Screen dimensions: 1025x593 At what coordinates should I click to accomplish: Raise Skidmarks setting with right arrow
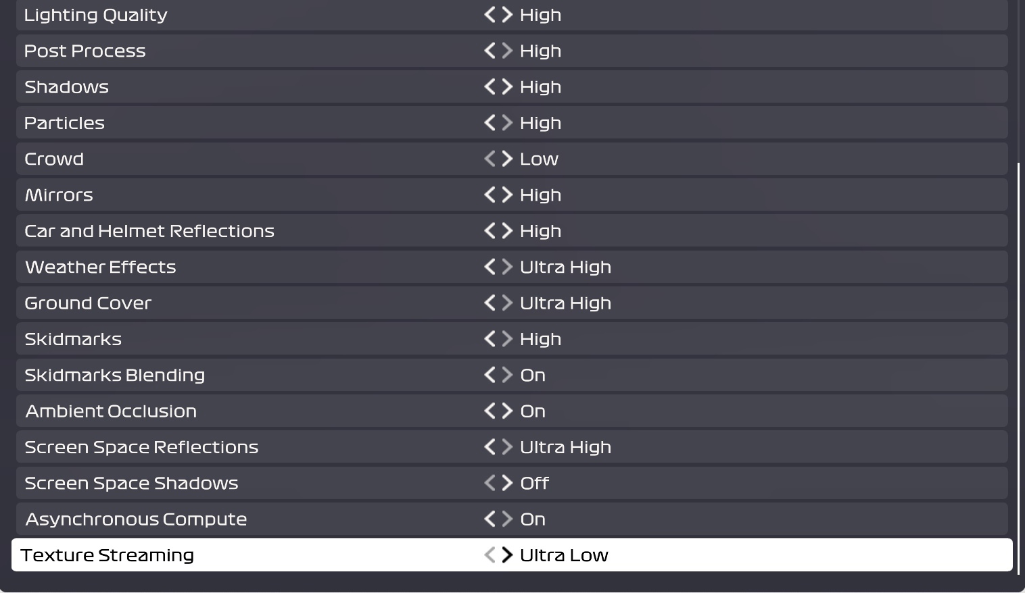point(507,339)
